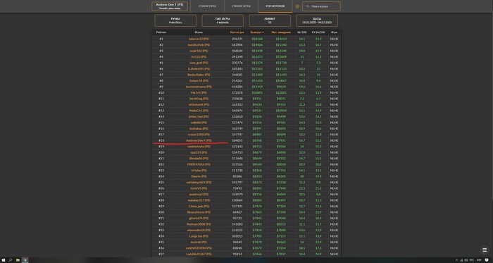
Task: Open player ranked #24
Action: (199, 176)
